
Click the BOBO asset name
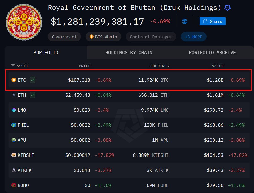click(23, 185)
